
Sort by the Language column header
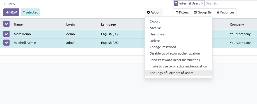108,24
